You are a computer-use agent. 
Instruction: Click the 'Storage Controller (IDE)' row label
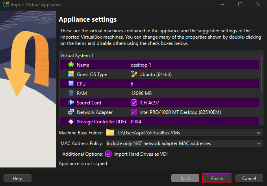coord(101,122)
